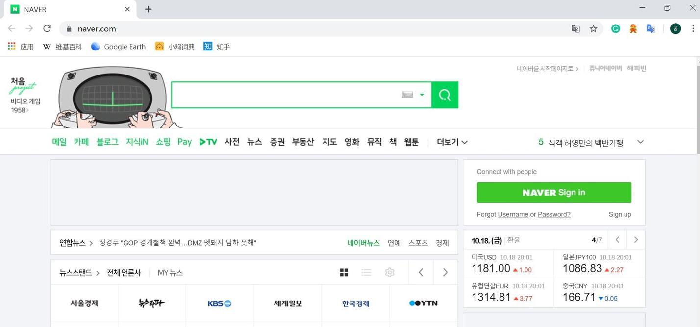Show next exchange rate widget page

pos(636,240)
